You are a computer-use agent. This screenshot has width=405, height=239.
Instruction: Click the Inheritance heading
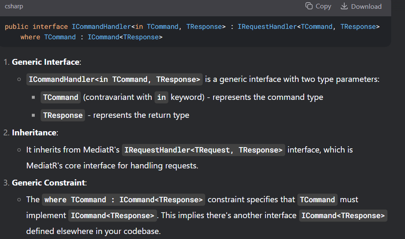(34, 132)
